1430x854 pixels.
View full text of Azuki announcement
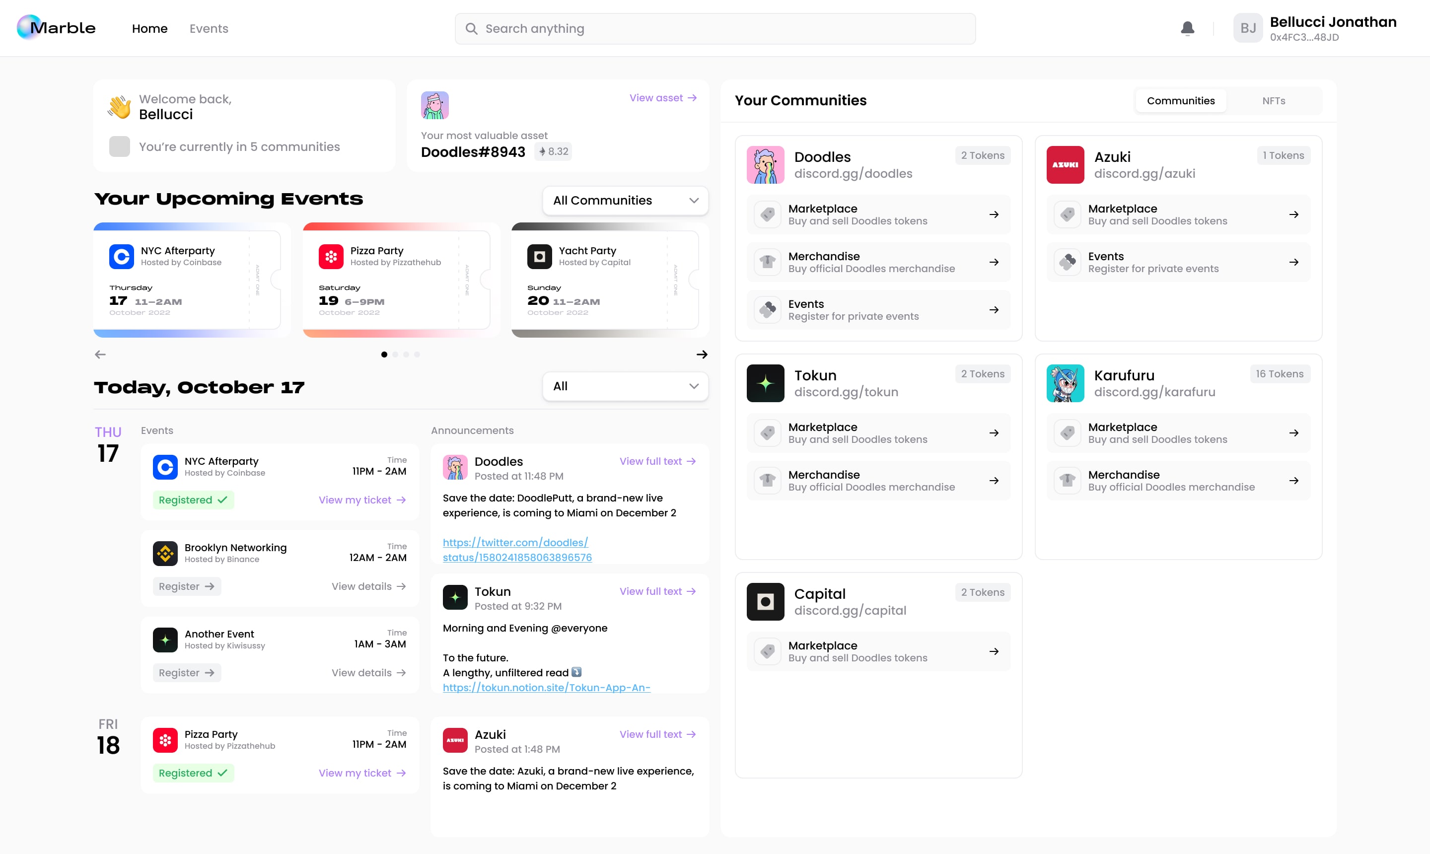(x=658, y=734)
